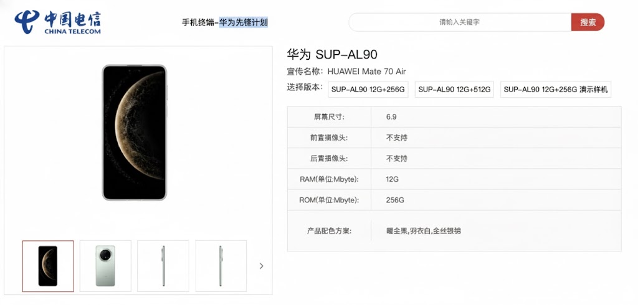Click the 前置摄像头 front camera row label
The width and height of the screenshot is (638, 305).
[x=329, y=138]
